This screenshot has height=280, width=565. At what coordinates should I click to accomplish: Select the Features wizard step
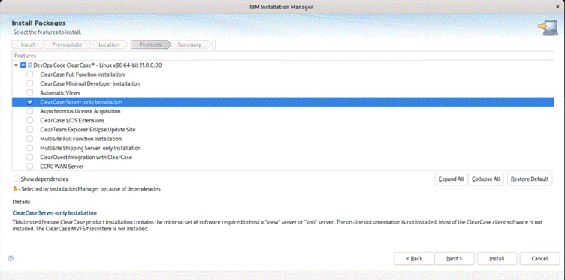pyautogui.click(x=150, y=44)
